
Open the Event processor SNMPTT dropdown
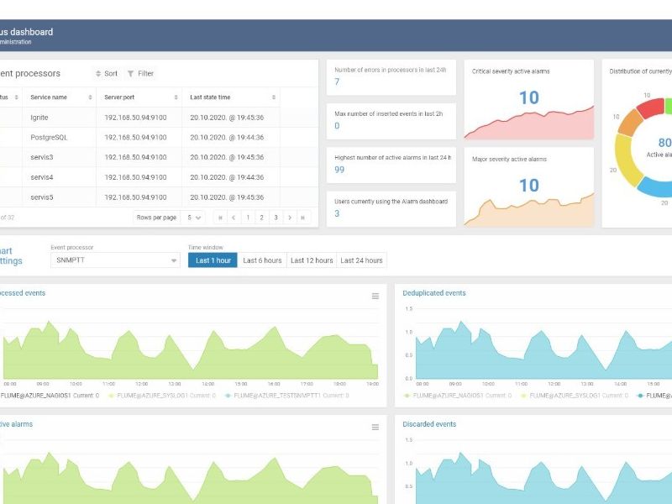click(115, 260)
